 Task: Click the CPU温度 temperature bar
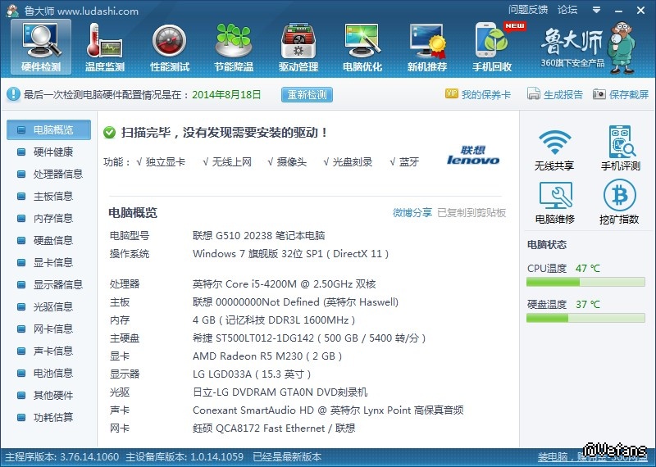coord(585,283)
